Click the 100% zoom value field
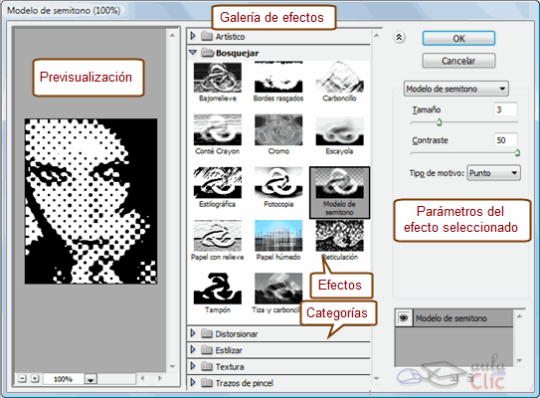The height and width of the screenshot is (398, 540). (64, 379)
